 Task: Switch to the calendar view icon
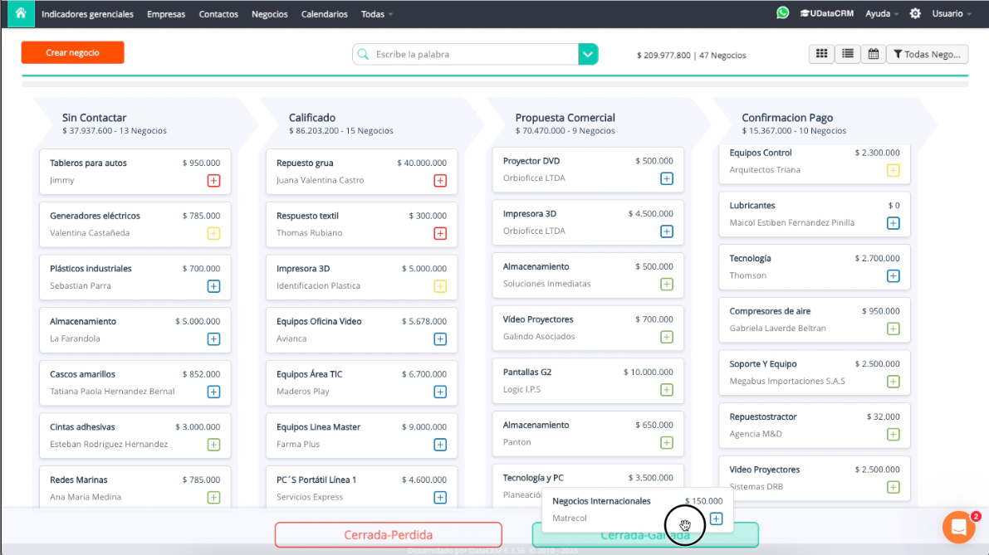(873, 54)
